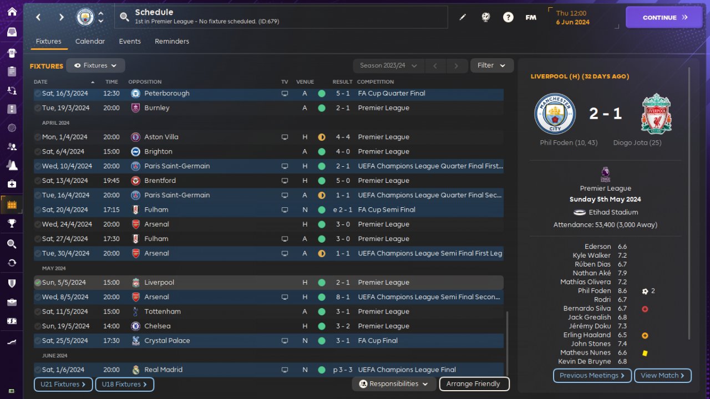
Task: Toggle the check circle on Chelsea row
Action: [x=37, y=326]
